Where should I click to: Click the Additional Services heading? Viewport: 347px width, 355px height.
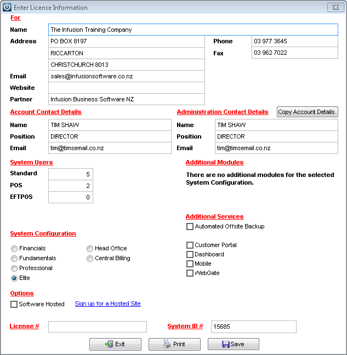coord(215,216)
